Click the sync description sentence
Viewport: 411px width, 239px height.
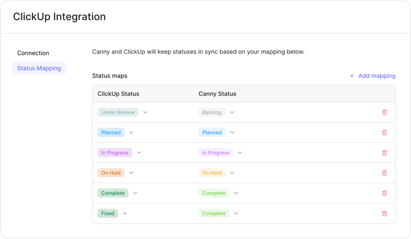198,52
